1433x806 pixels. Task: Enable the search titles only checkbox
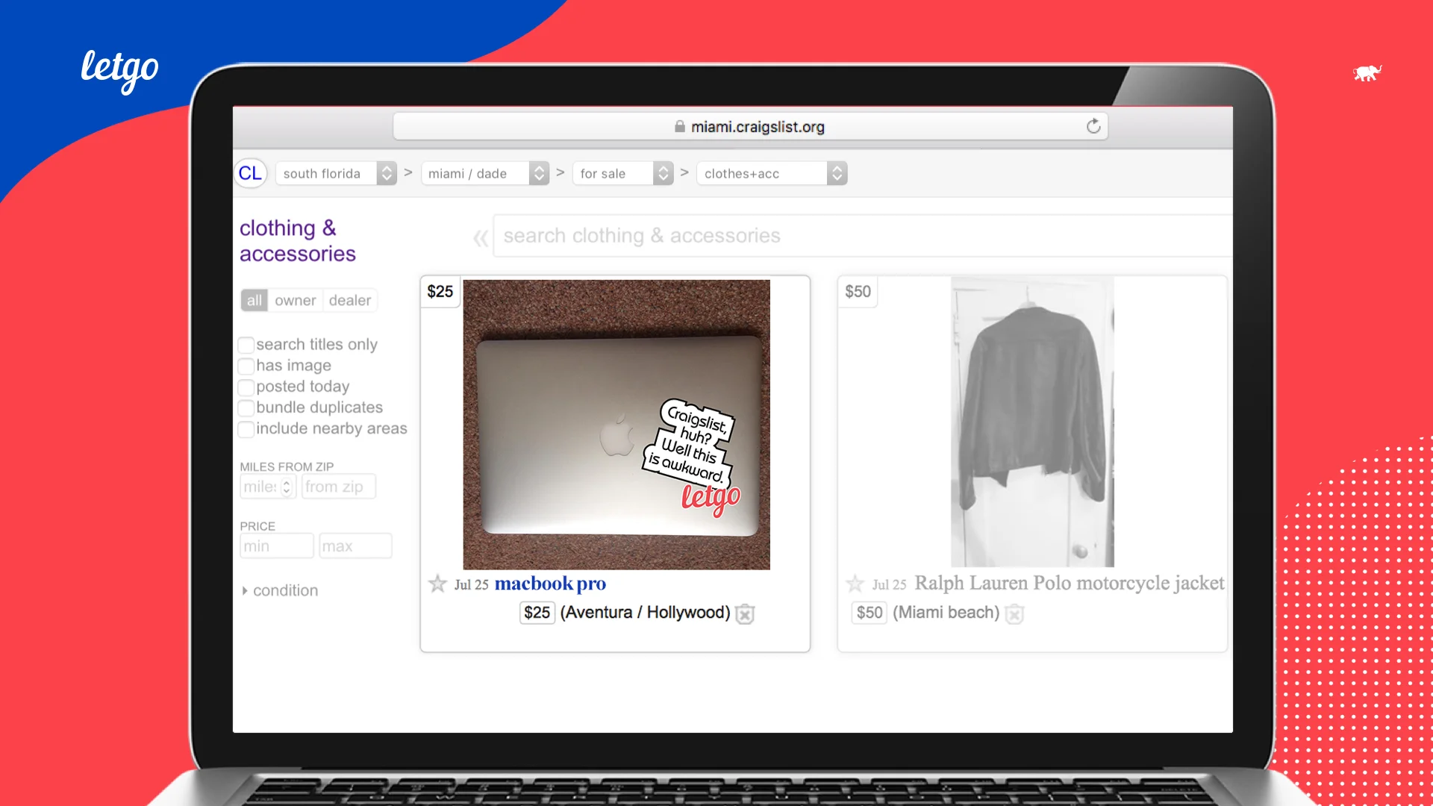(x=246, y=345)
